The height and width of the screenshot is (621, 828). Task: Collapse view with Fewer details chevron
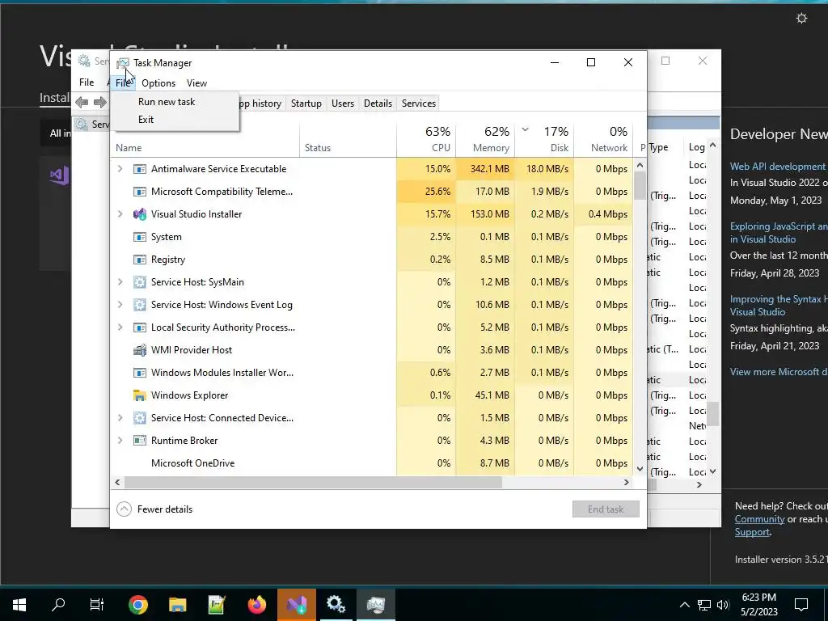coord(124,509)
